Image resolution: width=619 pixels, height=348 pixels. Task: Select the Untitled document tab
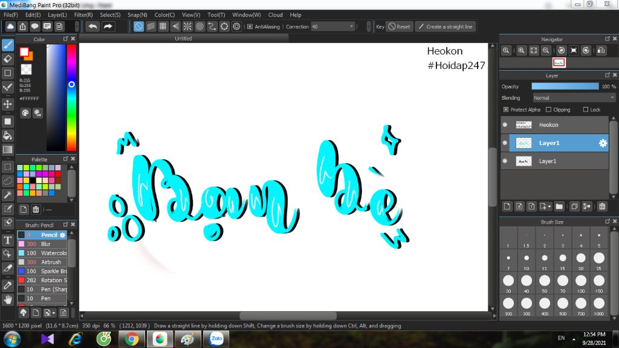[183, 38]
